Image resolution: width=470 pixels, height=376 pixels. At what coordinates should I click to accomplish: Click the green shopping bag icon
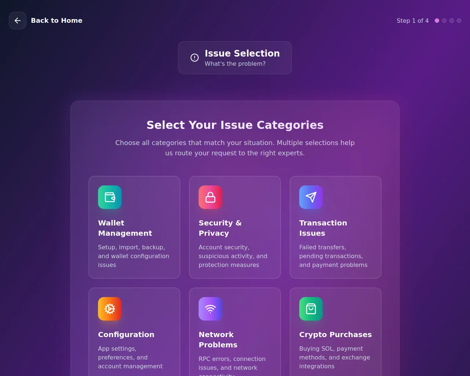[x=311, y=309]
